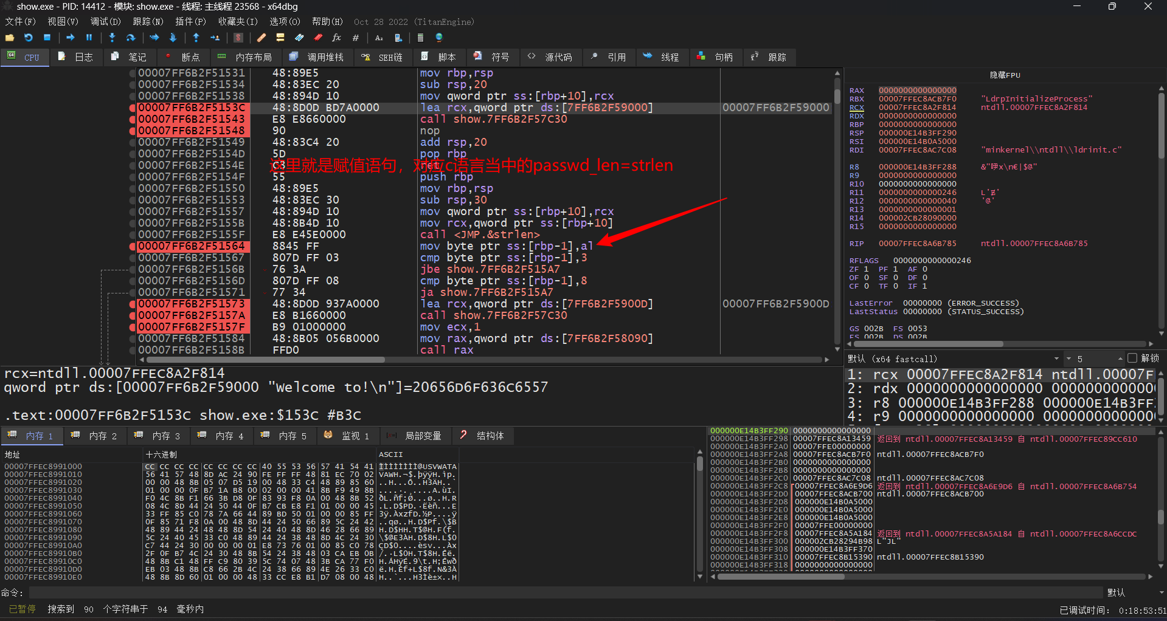
Task: Open patches with the bandage icon
Action: tap(261, 38)
